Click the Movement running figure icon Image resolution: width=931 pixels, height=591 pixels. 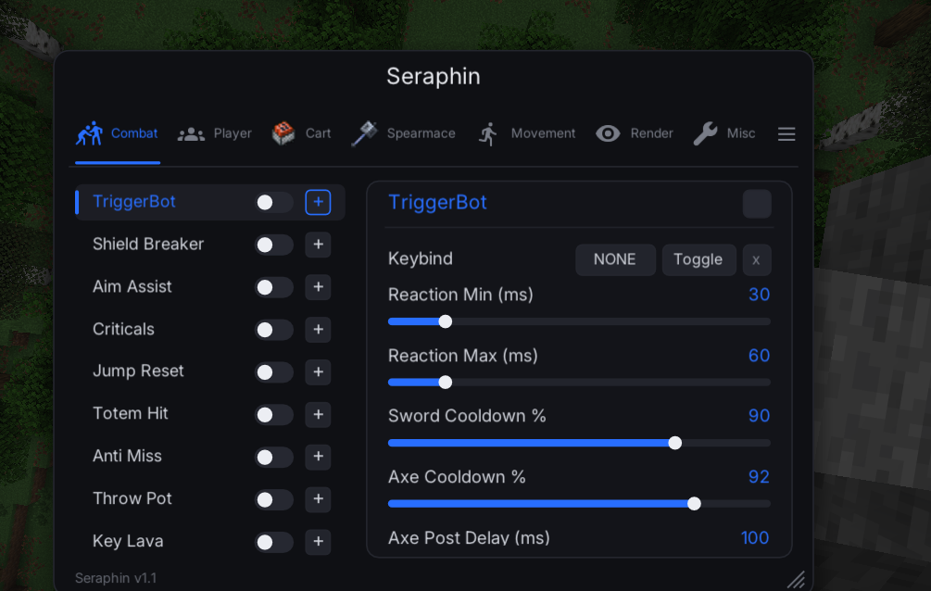487,134
